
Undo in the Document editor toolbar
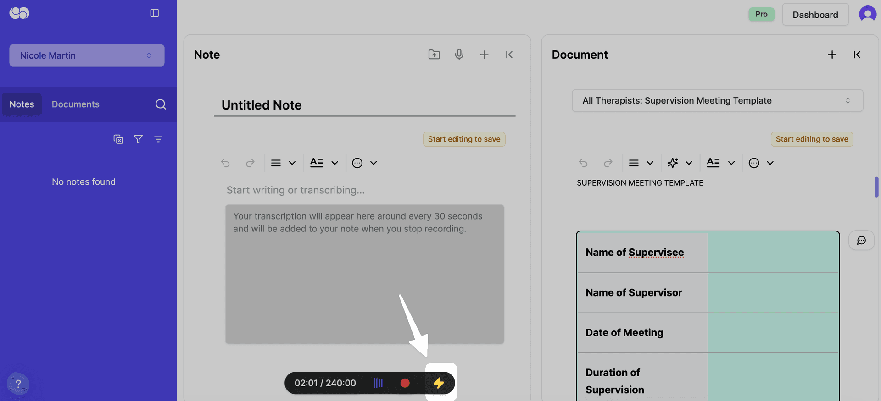tap(583, 163)
